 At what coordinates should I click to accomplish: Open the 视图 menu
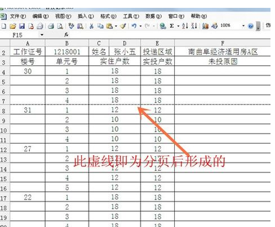(63, 16)
